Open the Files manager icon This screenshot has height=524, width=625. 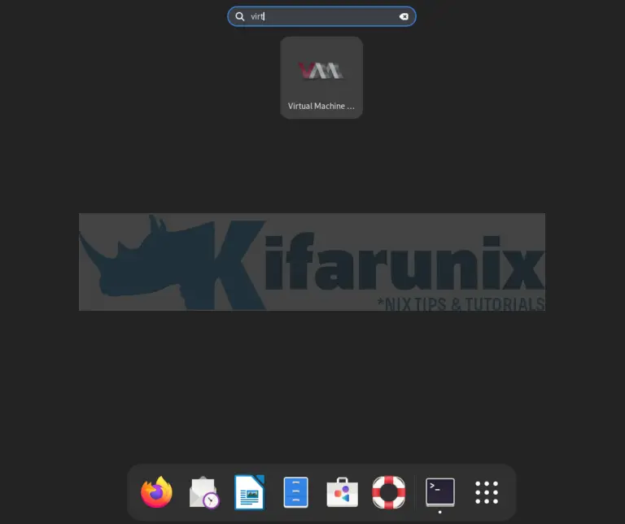coord(295,492)
